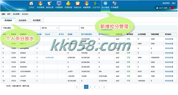Go to previous page button
The width and height of the screenshot is (178, 95).
pos(82,87)
